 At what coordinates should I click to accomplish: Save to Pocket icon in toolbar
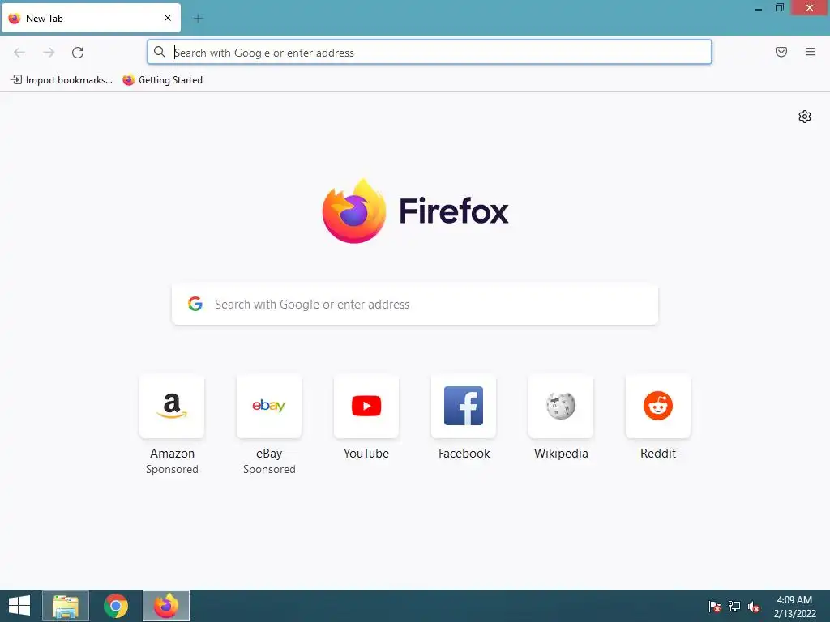[x=781, y=52]
